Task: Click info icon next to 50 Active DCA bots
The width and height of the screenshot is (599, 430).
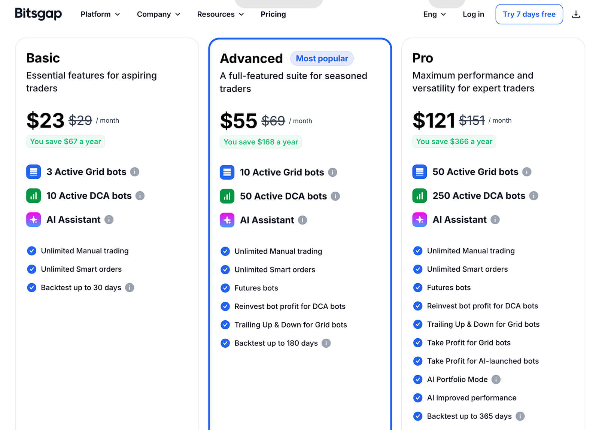Action: pos(335,196)
